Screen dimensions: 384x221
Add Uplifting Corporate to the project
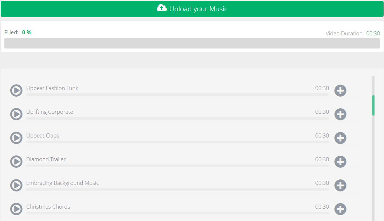340,114
